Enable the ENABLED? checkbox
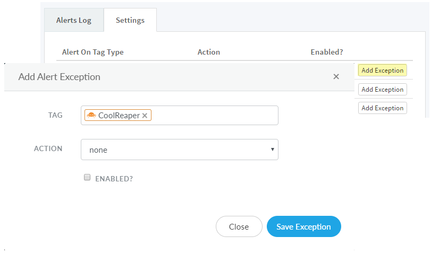The height and width of the screenshot is (254, 431). 88,178
